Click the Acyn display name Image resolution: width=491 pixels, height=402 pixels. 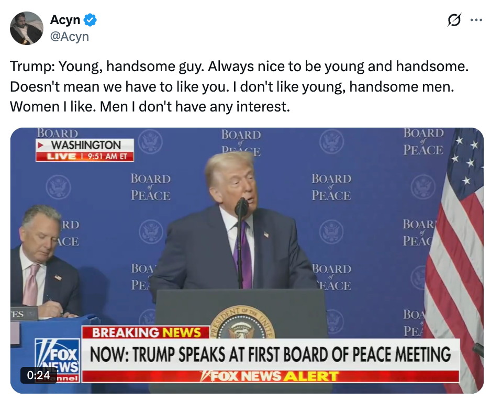(65, 20)
